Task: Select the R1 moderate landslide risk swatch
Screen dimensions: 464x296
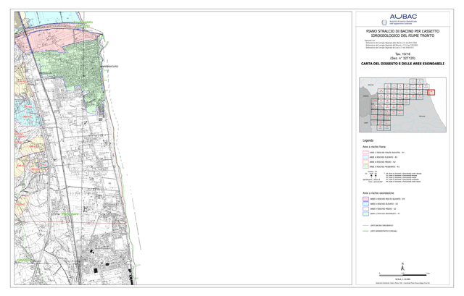Action: [365, 166]
